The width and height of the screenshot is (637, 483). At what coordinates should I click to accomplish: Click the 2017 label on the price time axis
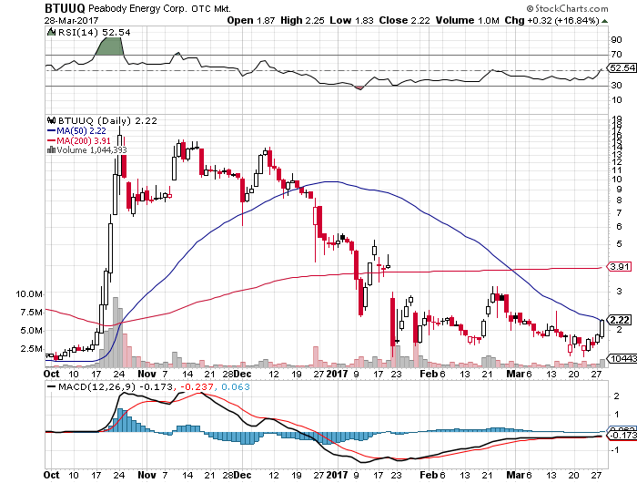338,374
